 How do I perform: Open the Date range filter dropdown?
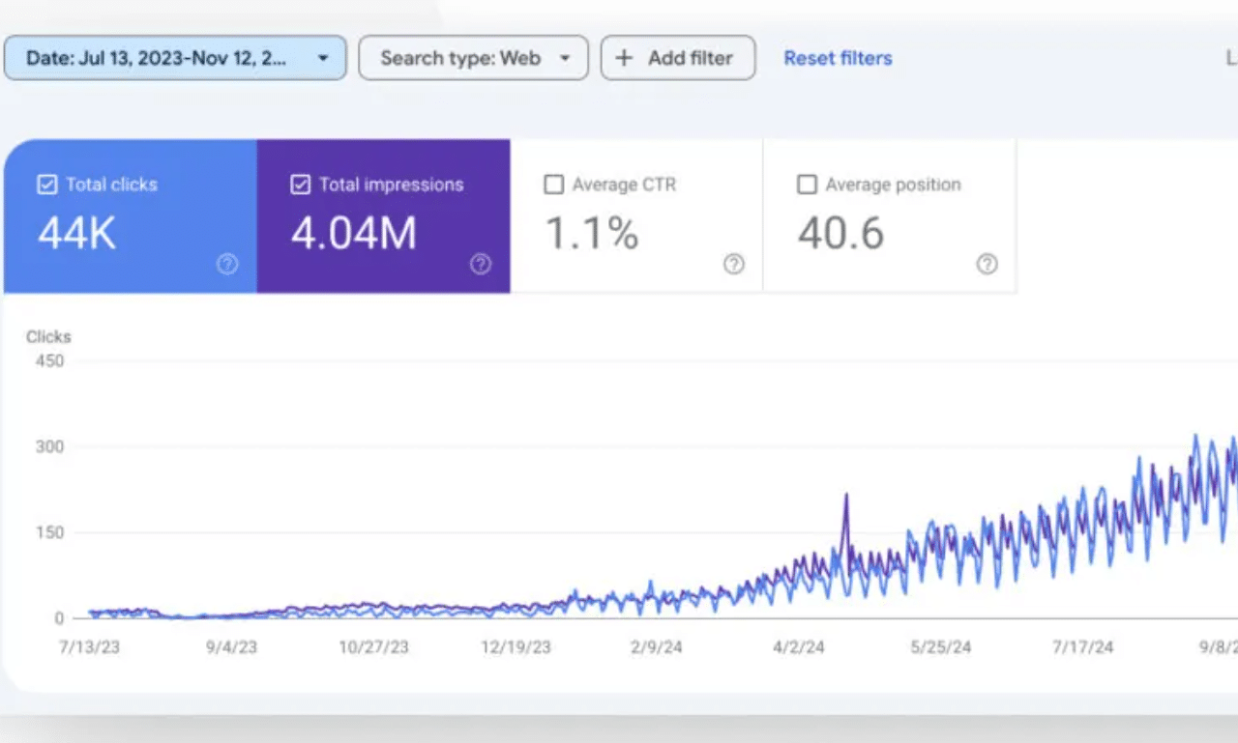pos(175,58)
